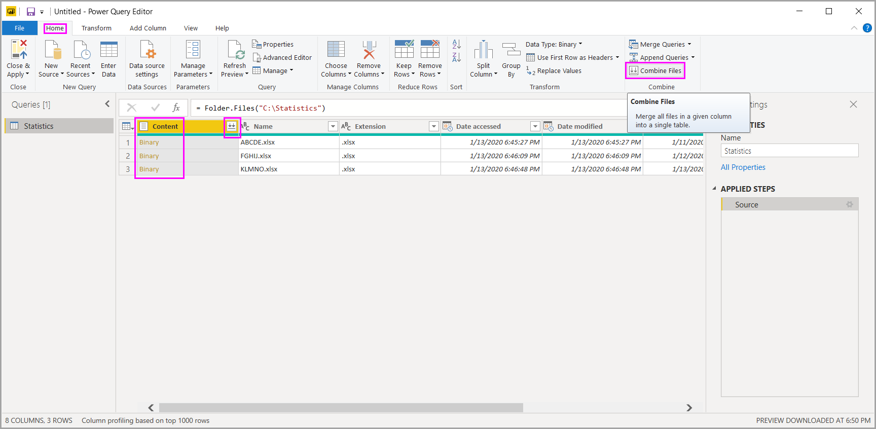Click the Choose Columns icon

336,50
